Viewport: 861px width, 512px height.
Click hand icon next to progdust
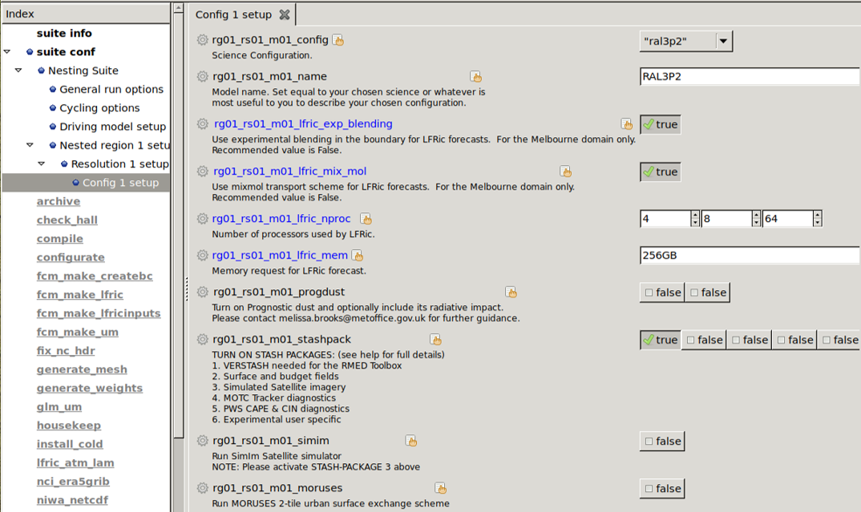pyautogui.click(x=511, y=292)
